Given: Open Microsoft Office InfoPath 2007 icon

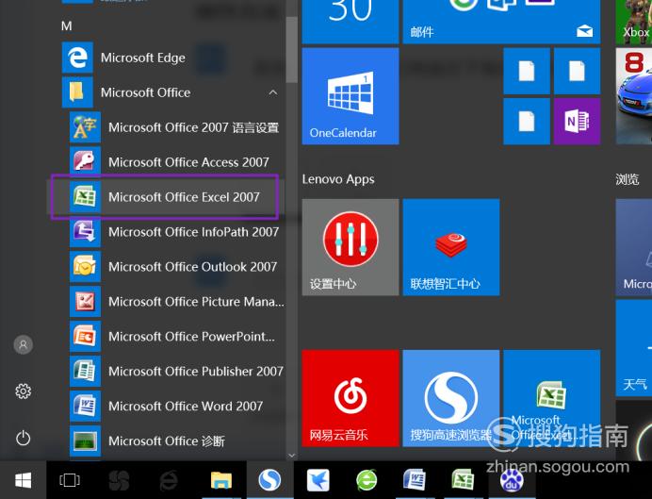Looking at the screenshot, I should (85, 231).
